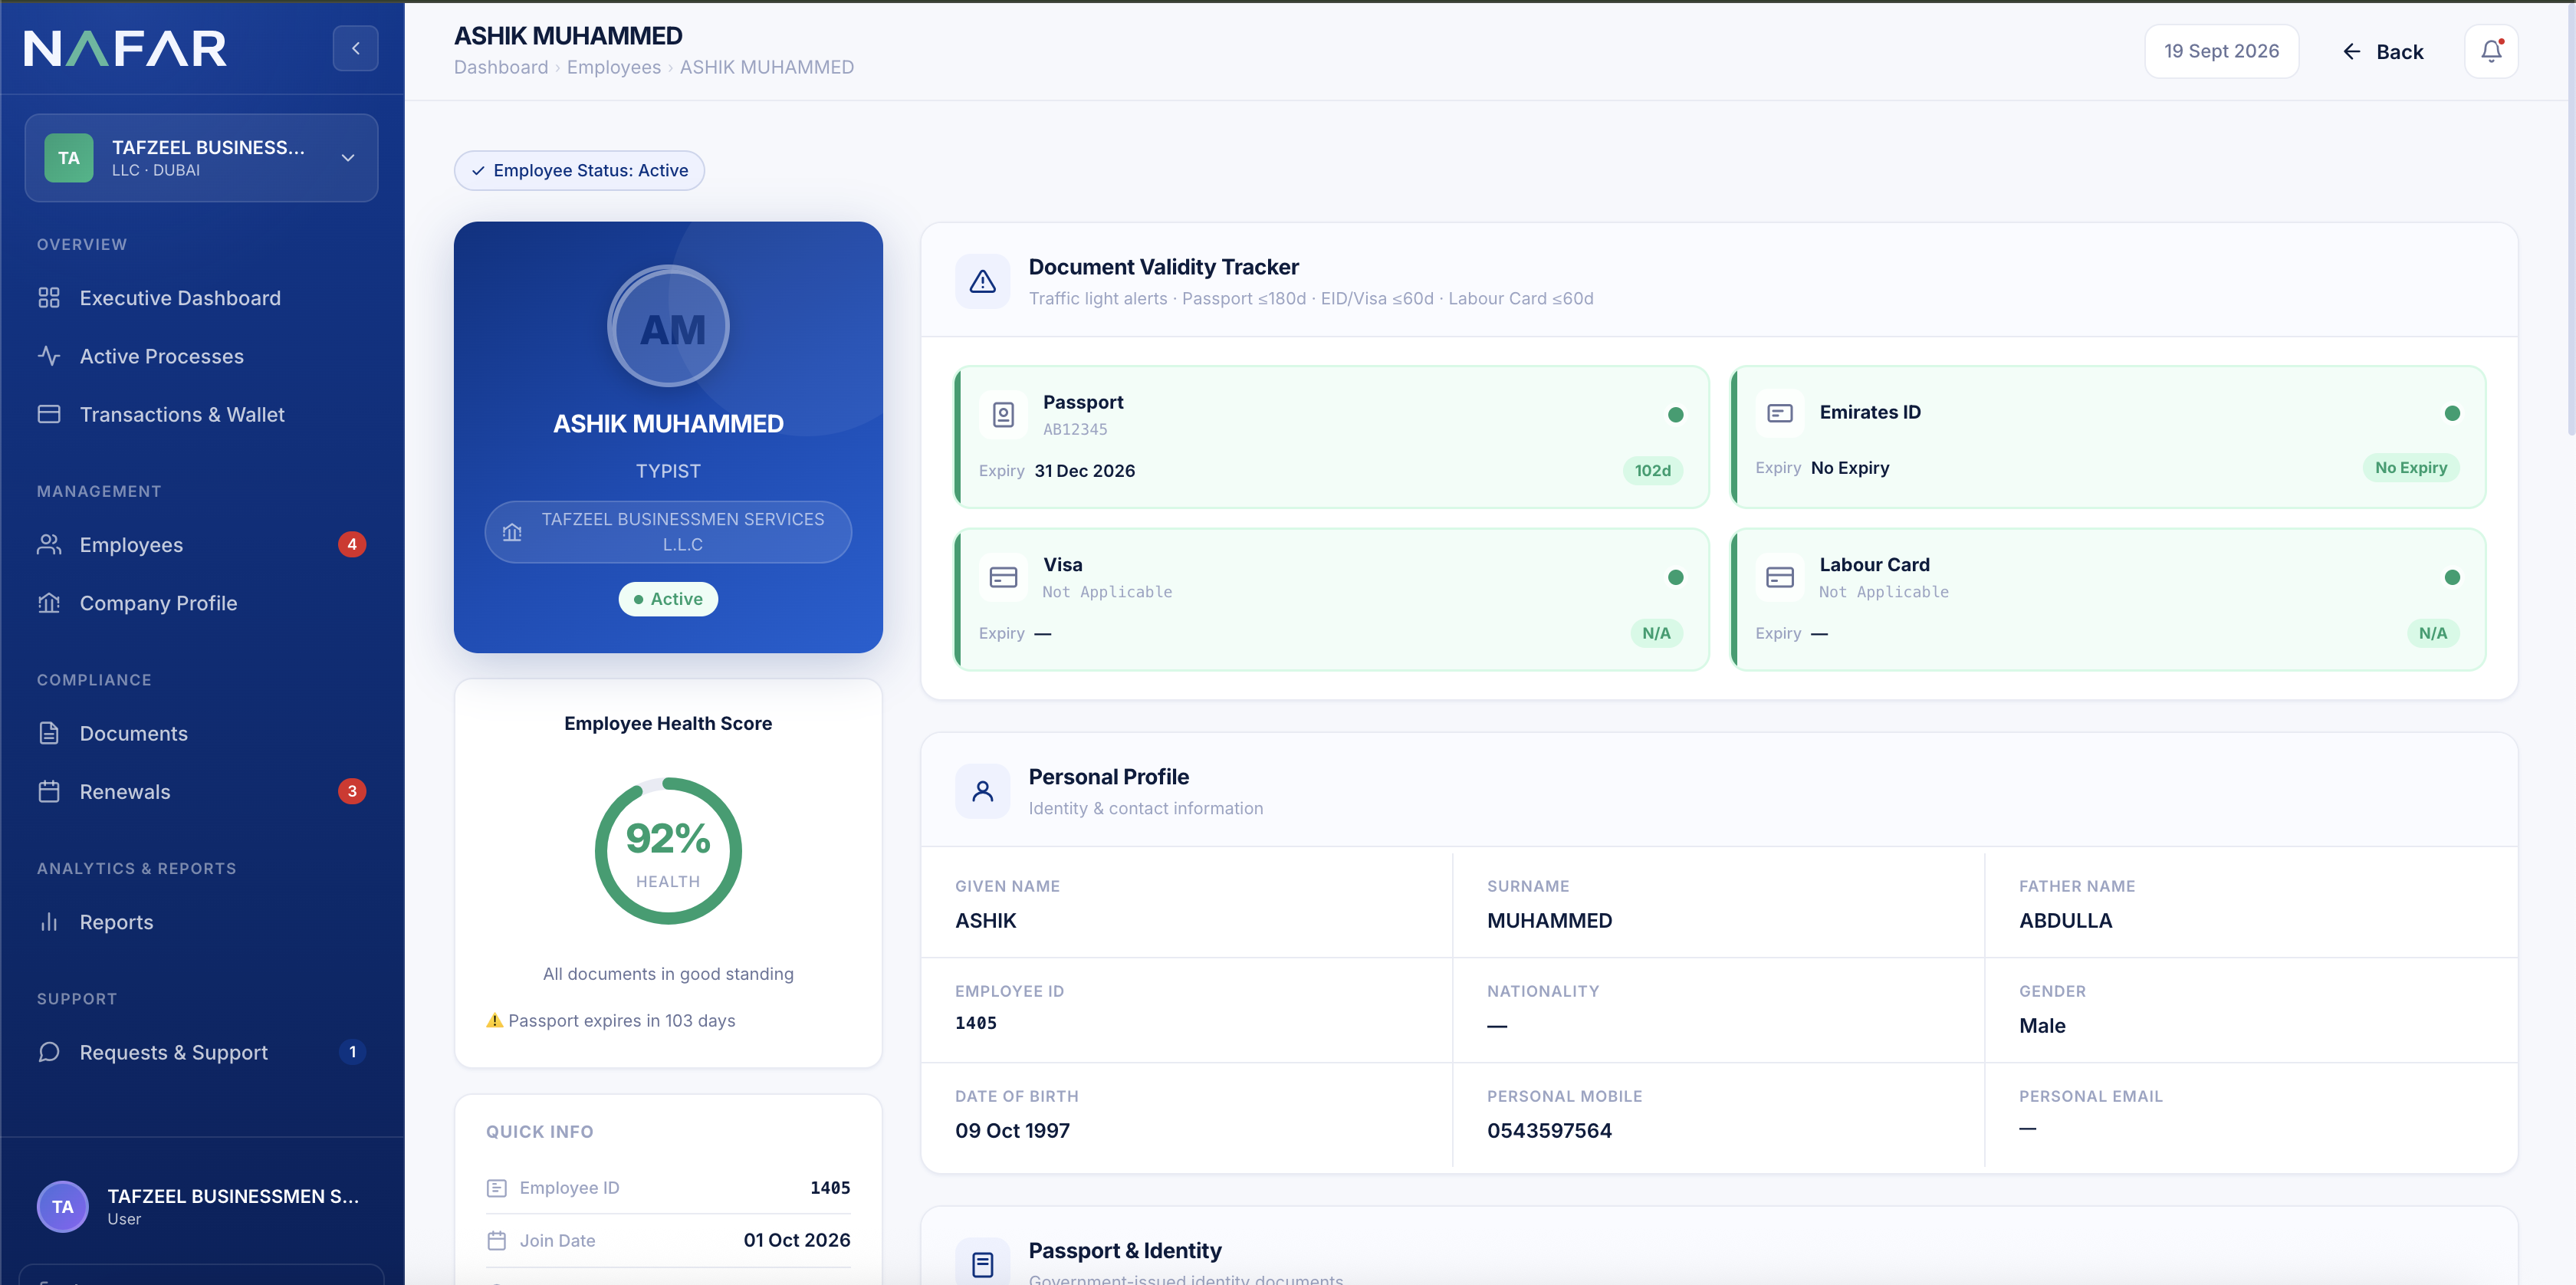Open Transactions & Wallet from the sidebar

(x=201, y=414)
